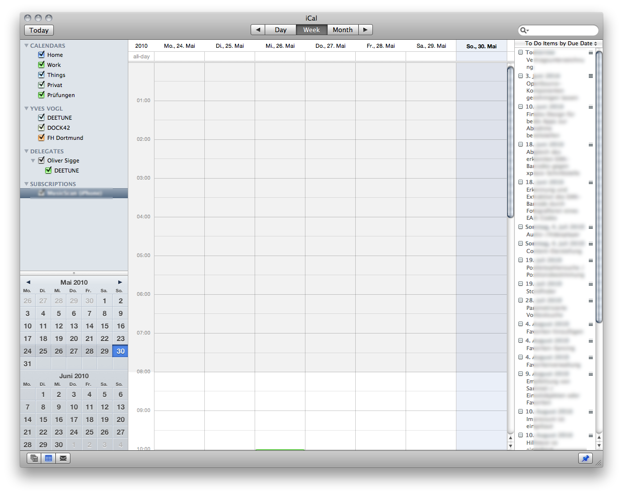Click the week view vertical scrollbar thumb
The width and height of the screenshot is (623, 495).
pyautogui.click(x=510, y=141)
